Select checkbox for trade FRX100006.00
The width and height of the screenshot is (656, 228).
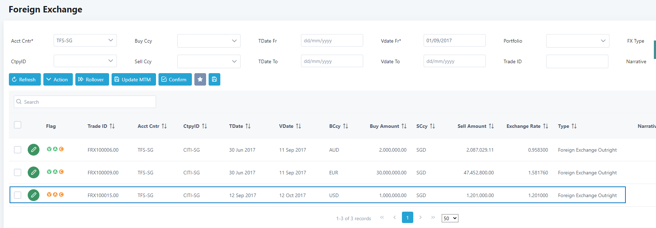point(17,150)
